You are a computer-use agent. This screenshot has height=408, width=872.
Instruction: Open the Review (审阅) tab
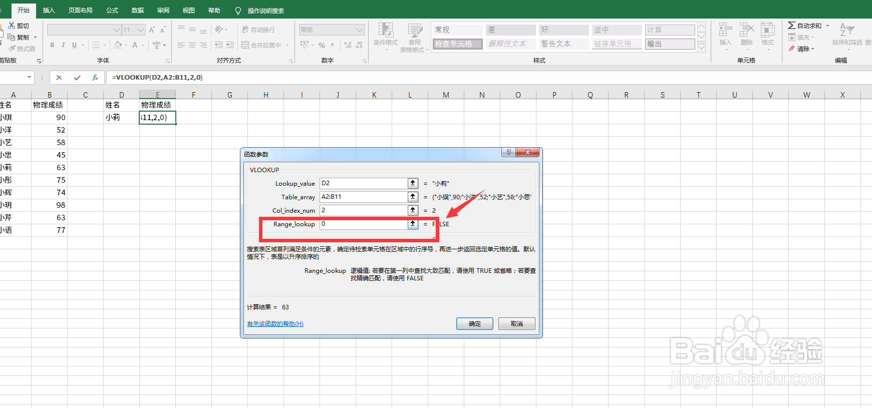coord(163,11)
